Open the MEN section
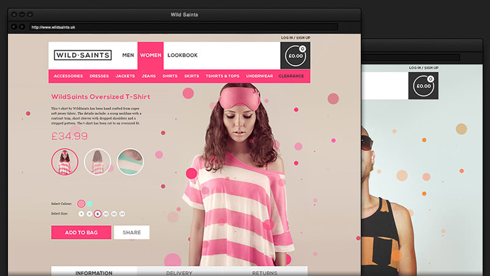The width and height of the screenshot is (490, 276). [x=128, y=55]
